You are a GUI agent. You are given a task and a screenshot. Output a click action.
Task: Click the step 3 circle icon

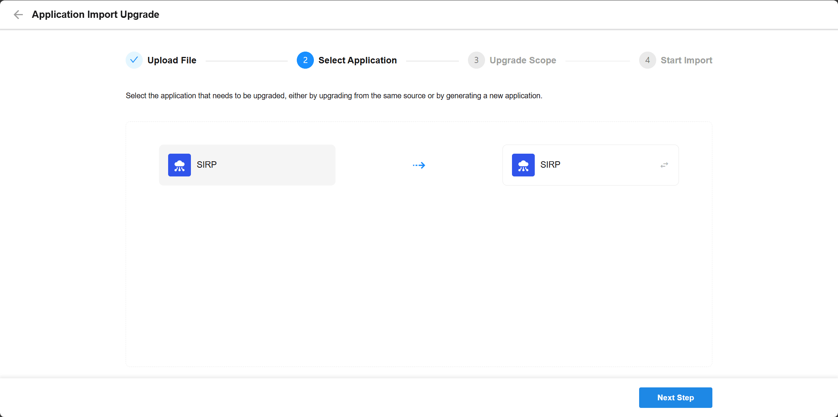(x=476, y=60)
